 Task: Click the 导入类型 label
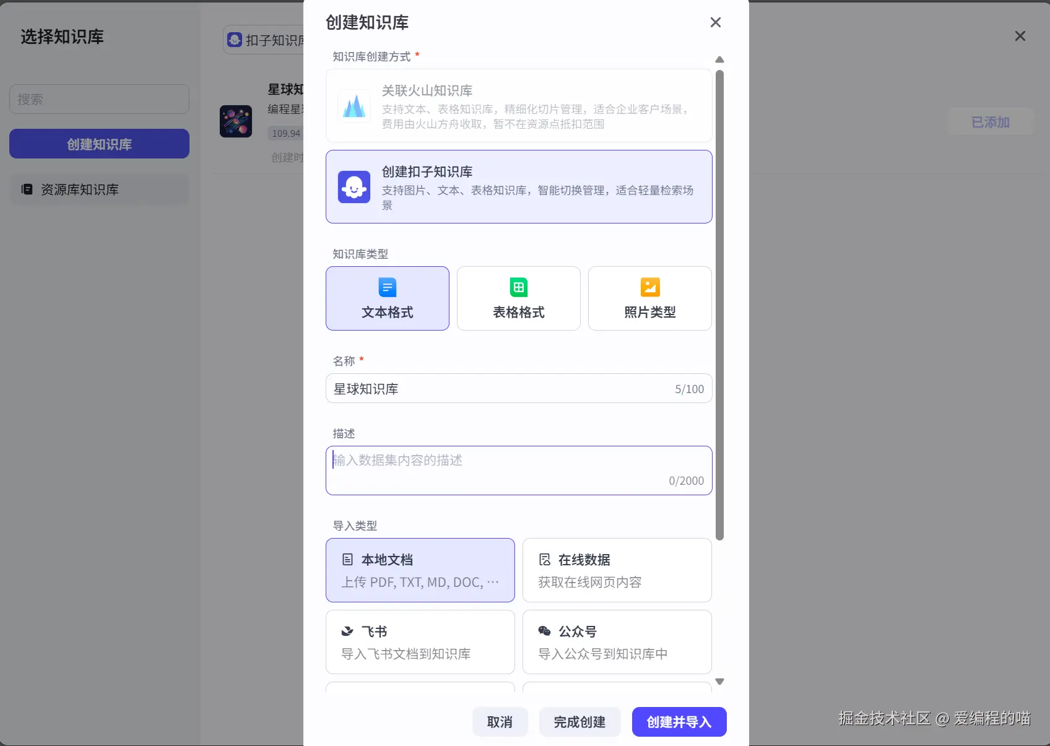point(355,526)
